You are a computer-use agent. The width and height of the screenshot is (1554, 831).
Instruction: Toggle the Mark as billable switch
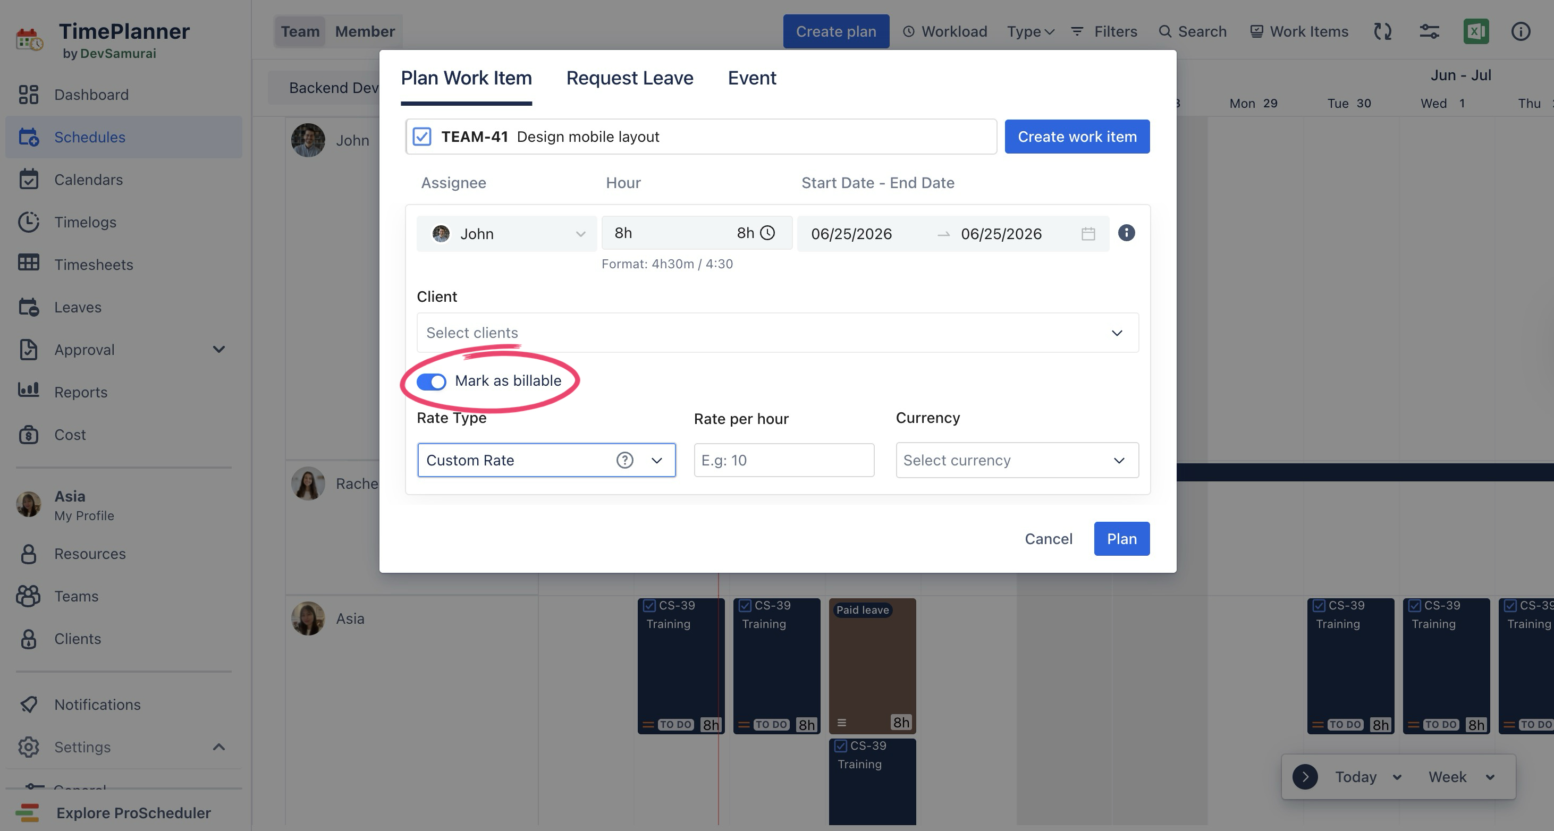432,381
